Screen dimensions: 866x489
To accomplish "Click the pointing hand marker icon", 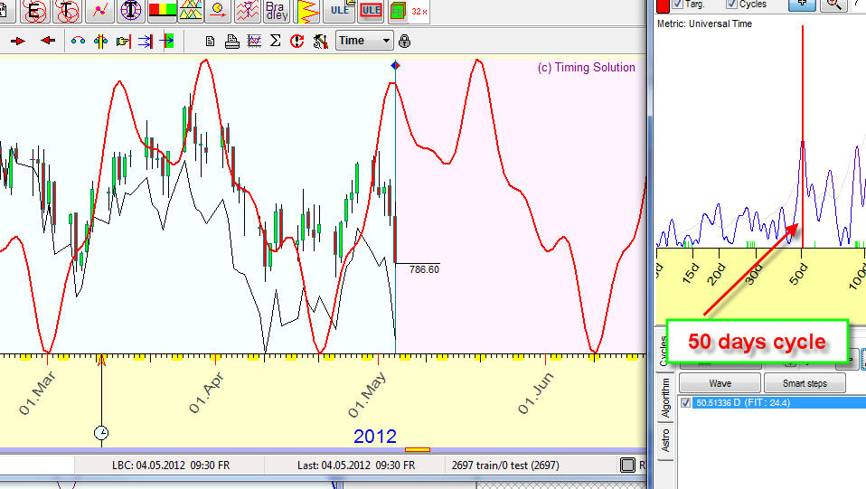I will [x=123, y=41].
